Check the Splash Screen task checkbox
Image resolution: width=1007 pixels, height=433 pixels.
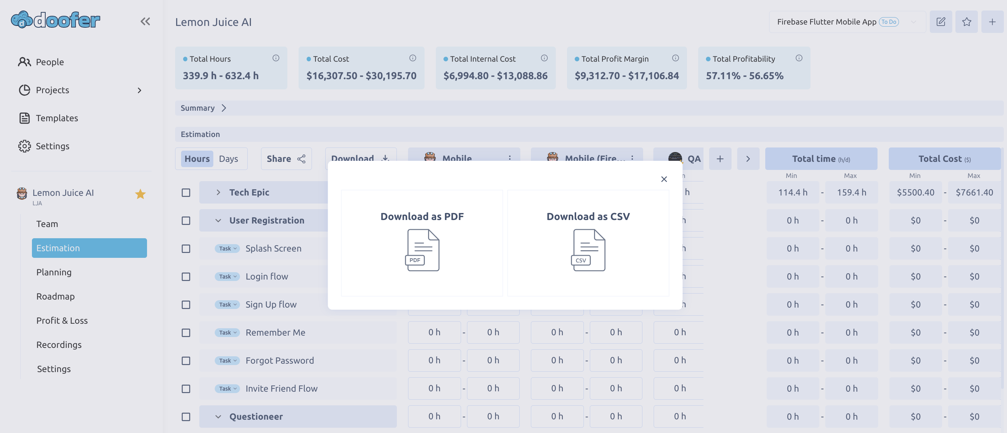coord(186,248)
